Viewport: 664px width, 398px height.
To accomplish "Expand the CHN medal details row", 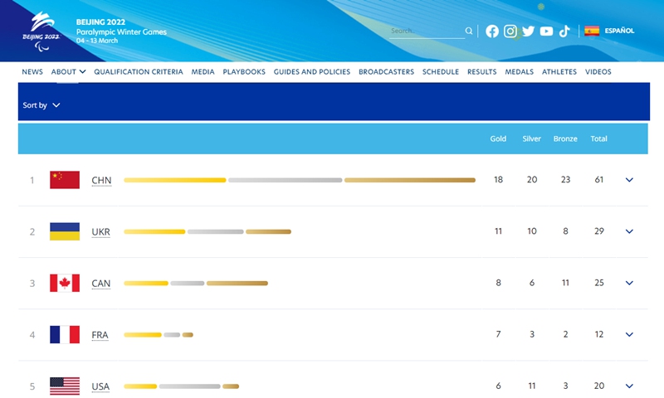I will (x=629, y=180).
